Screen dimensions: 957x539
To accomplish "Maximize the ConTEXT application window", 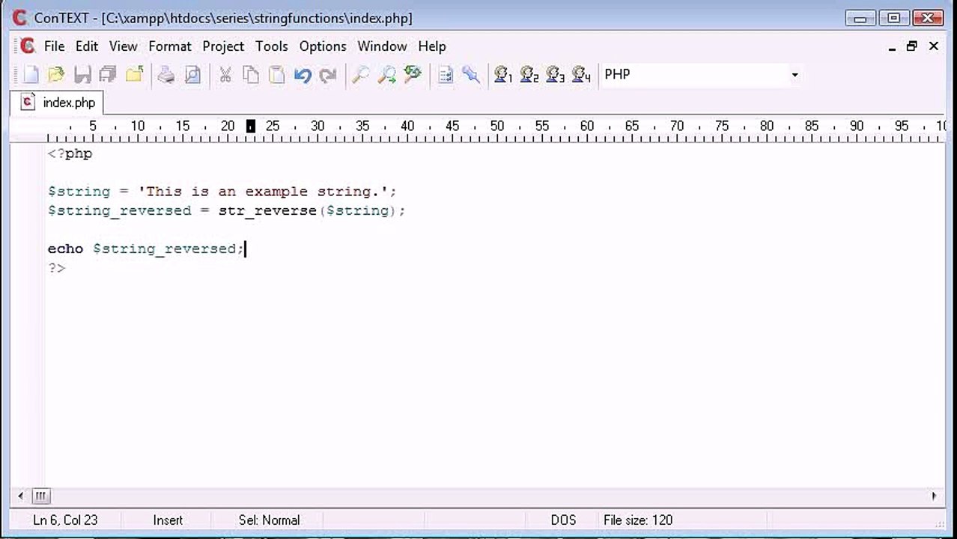I will click(x=893, y=18).
